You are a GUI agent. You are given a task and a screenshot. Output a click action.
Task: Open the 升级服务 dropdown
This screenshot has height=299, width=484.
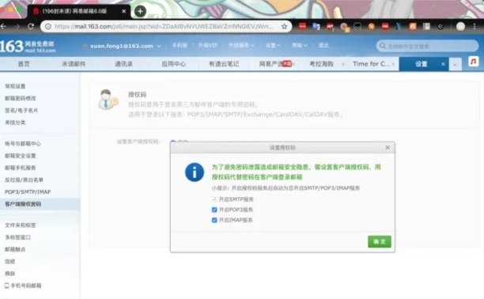tap(241, 45)
